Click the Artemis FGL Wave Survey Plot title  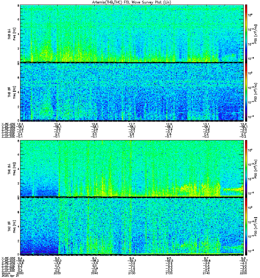tap(132, 2)
